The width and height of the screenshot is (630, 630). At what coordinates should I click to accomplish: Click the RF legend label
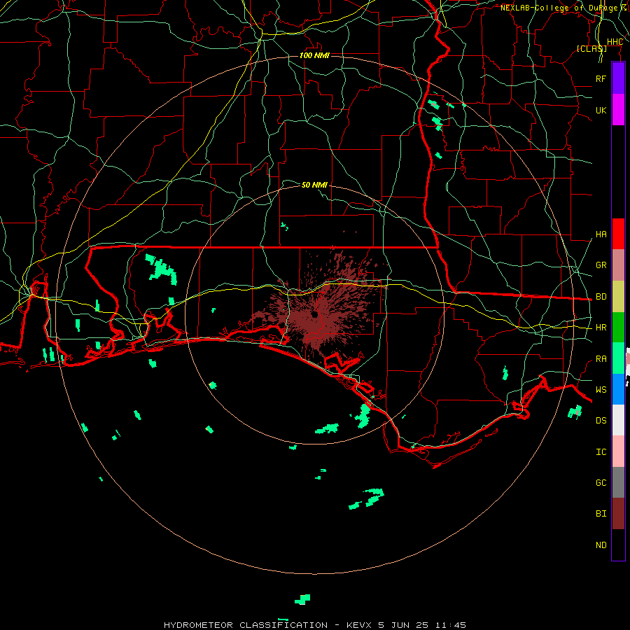coord(601,78)
